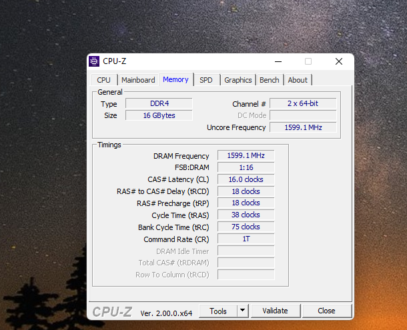Open the SPD tab
Viewport: 407px width, 330px height.
pos(206,80)
